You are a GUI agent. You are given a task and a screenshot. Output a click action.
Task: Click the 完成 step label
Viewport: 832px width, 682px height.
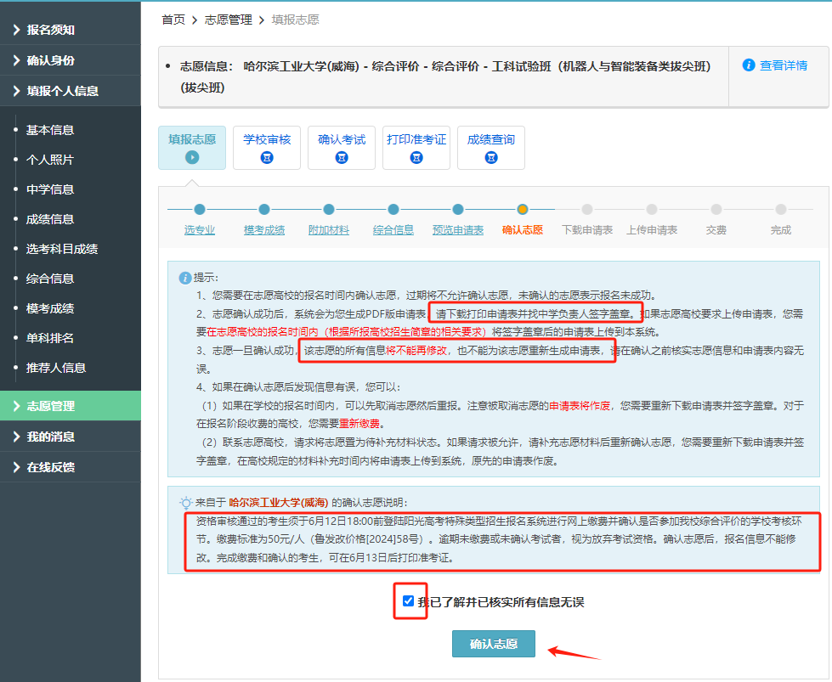781,230
